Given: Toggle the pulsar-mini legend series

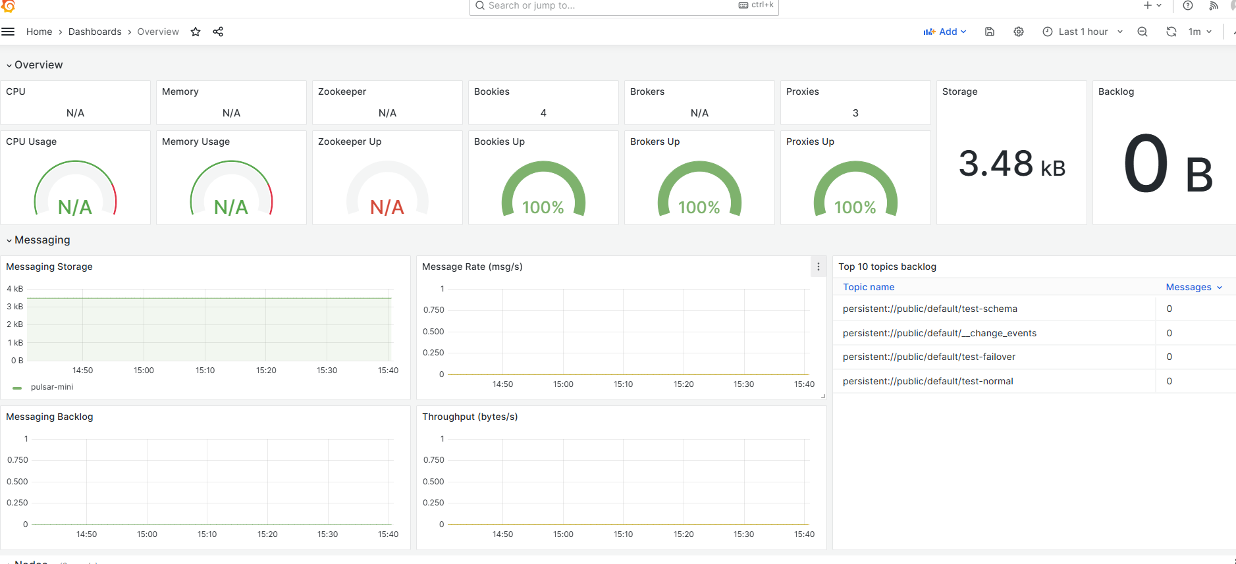Looking at the screenshot, I should point(52,387).
